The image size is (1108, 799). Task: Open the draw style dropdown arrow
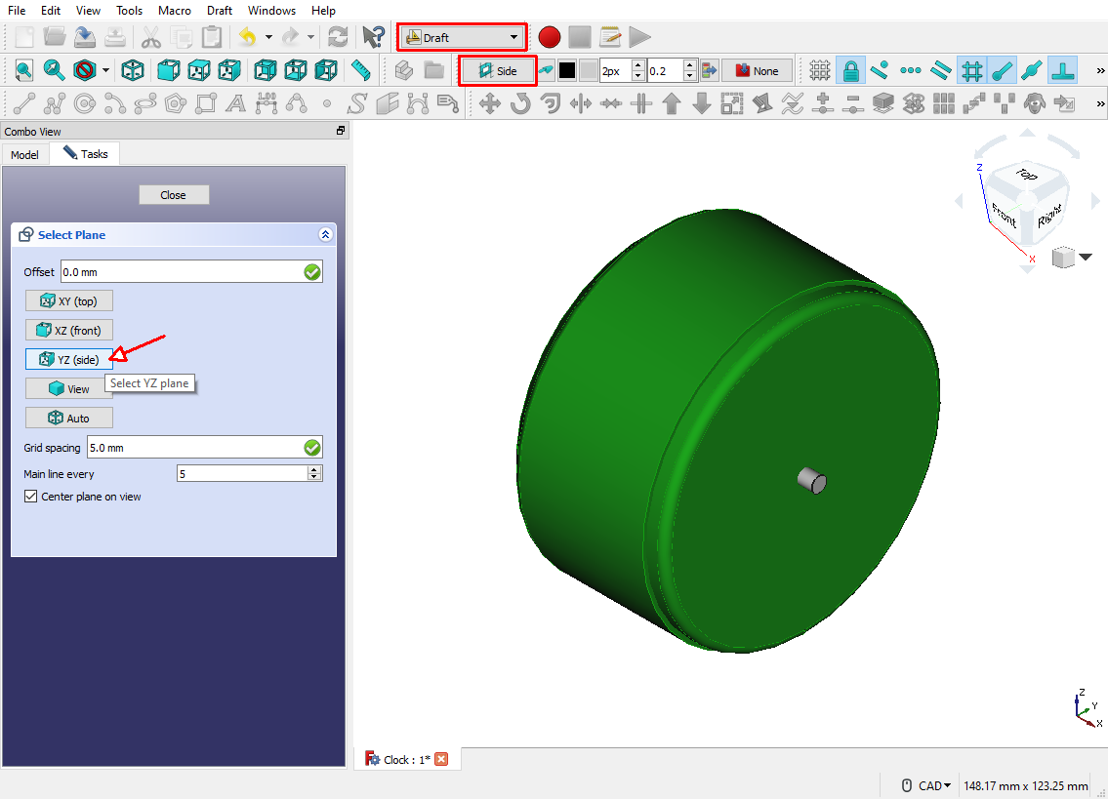click(105, 70)
